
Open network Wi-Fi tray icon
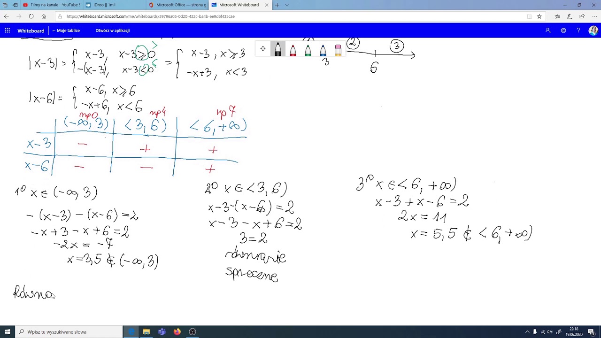pos(543,332)
